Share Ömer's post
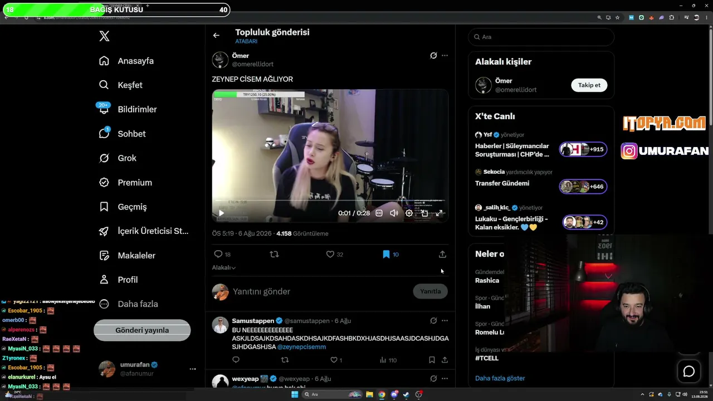The width and height of the screenshot is (713, 401). click(442, 255)
